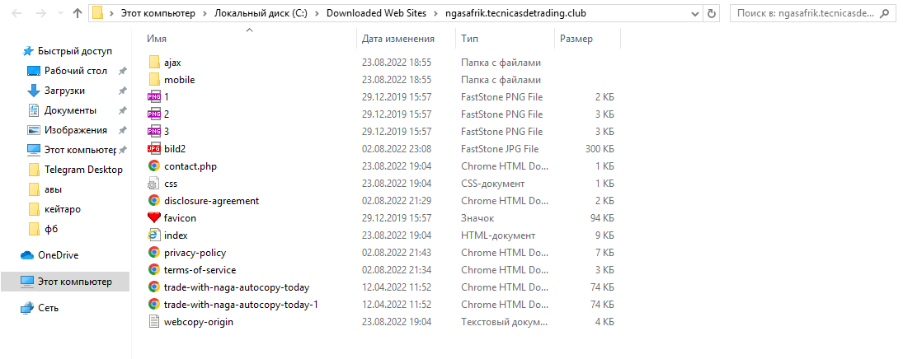Sort files by Дата изменения column
This screenshot has width=903, height=359.
398,40
